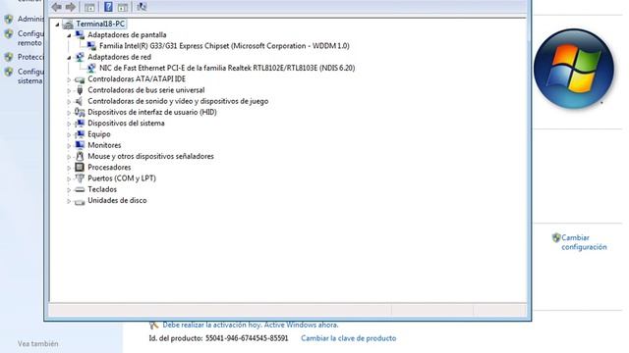Open Cambiar la clave de producto link
Image resolution: width=629 pixels, height=353 pixels.
[349, 338]
